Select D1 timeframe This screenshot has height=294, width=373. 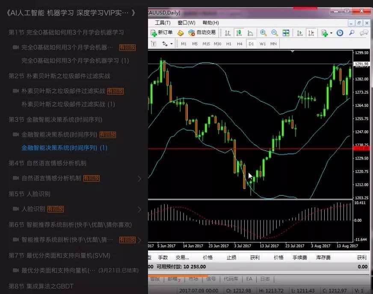251,44
